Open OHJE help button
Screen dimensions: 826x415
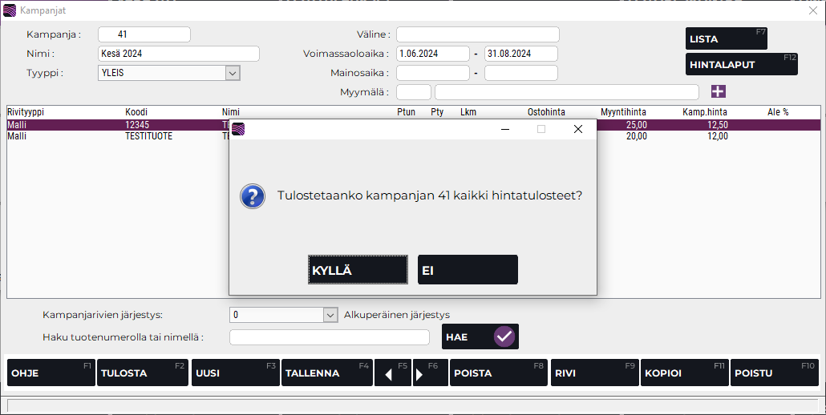(x=51, y=373)
